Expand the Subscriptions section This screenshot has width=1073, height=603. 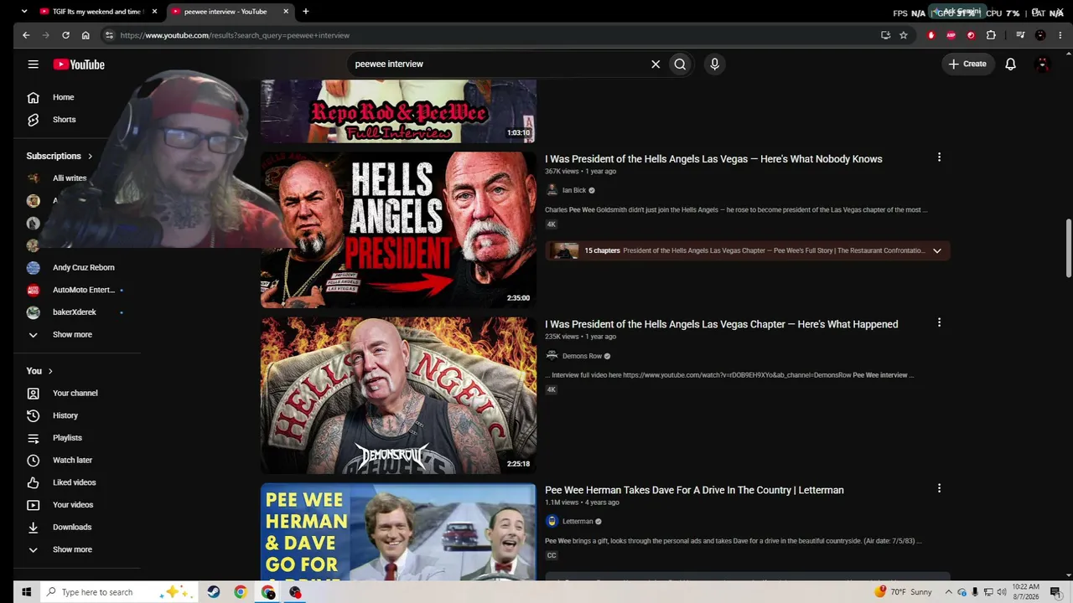coord(60,156)
